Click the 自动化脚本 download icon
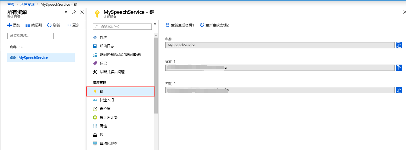The image size is (406, 150). point(95,143)
